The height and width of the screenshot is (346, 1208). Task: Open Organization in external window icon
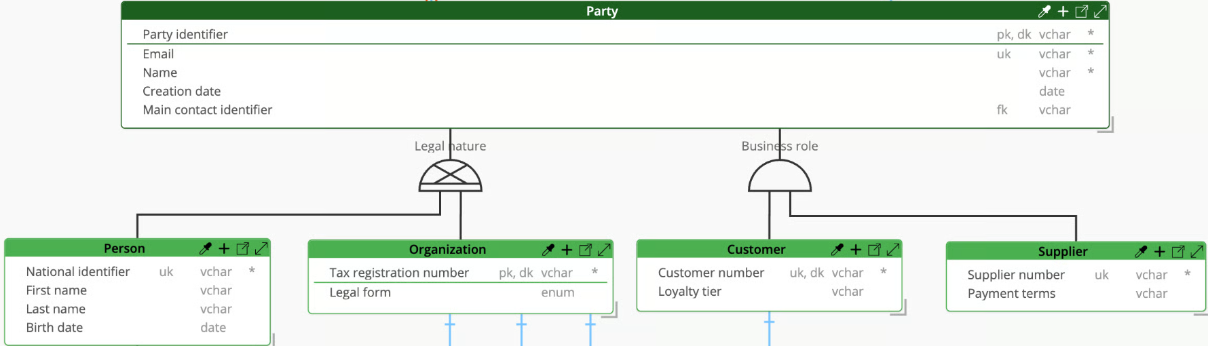click(x=586, y=250)
